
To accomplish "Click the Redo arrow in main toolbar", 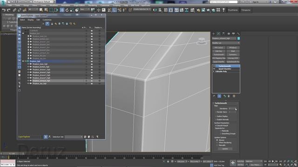I will 8,10.
